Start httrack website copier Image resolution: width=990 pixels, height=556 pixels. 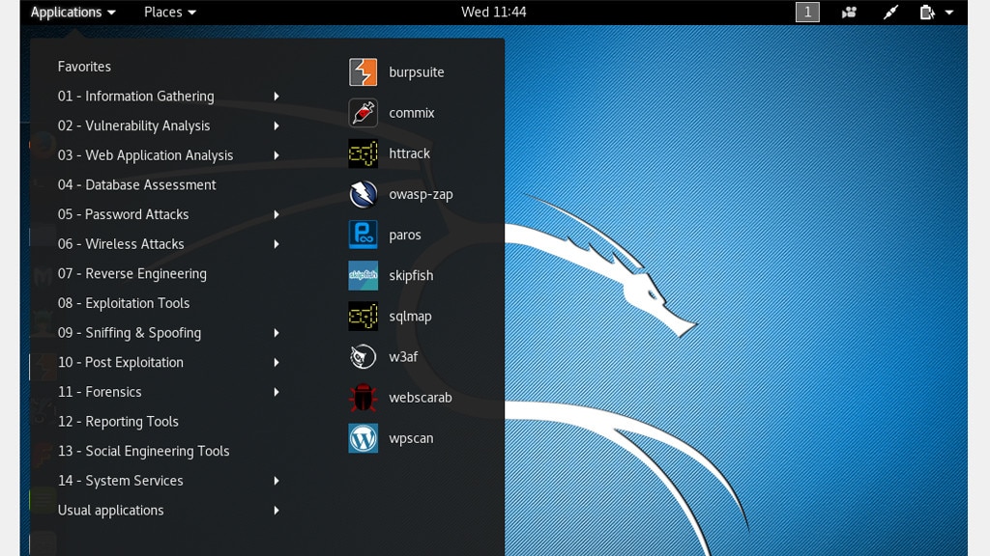[x=411, y=153]
